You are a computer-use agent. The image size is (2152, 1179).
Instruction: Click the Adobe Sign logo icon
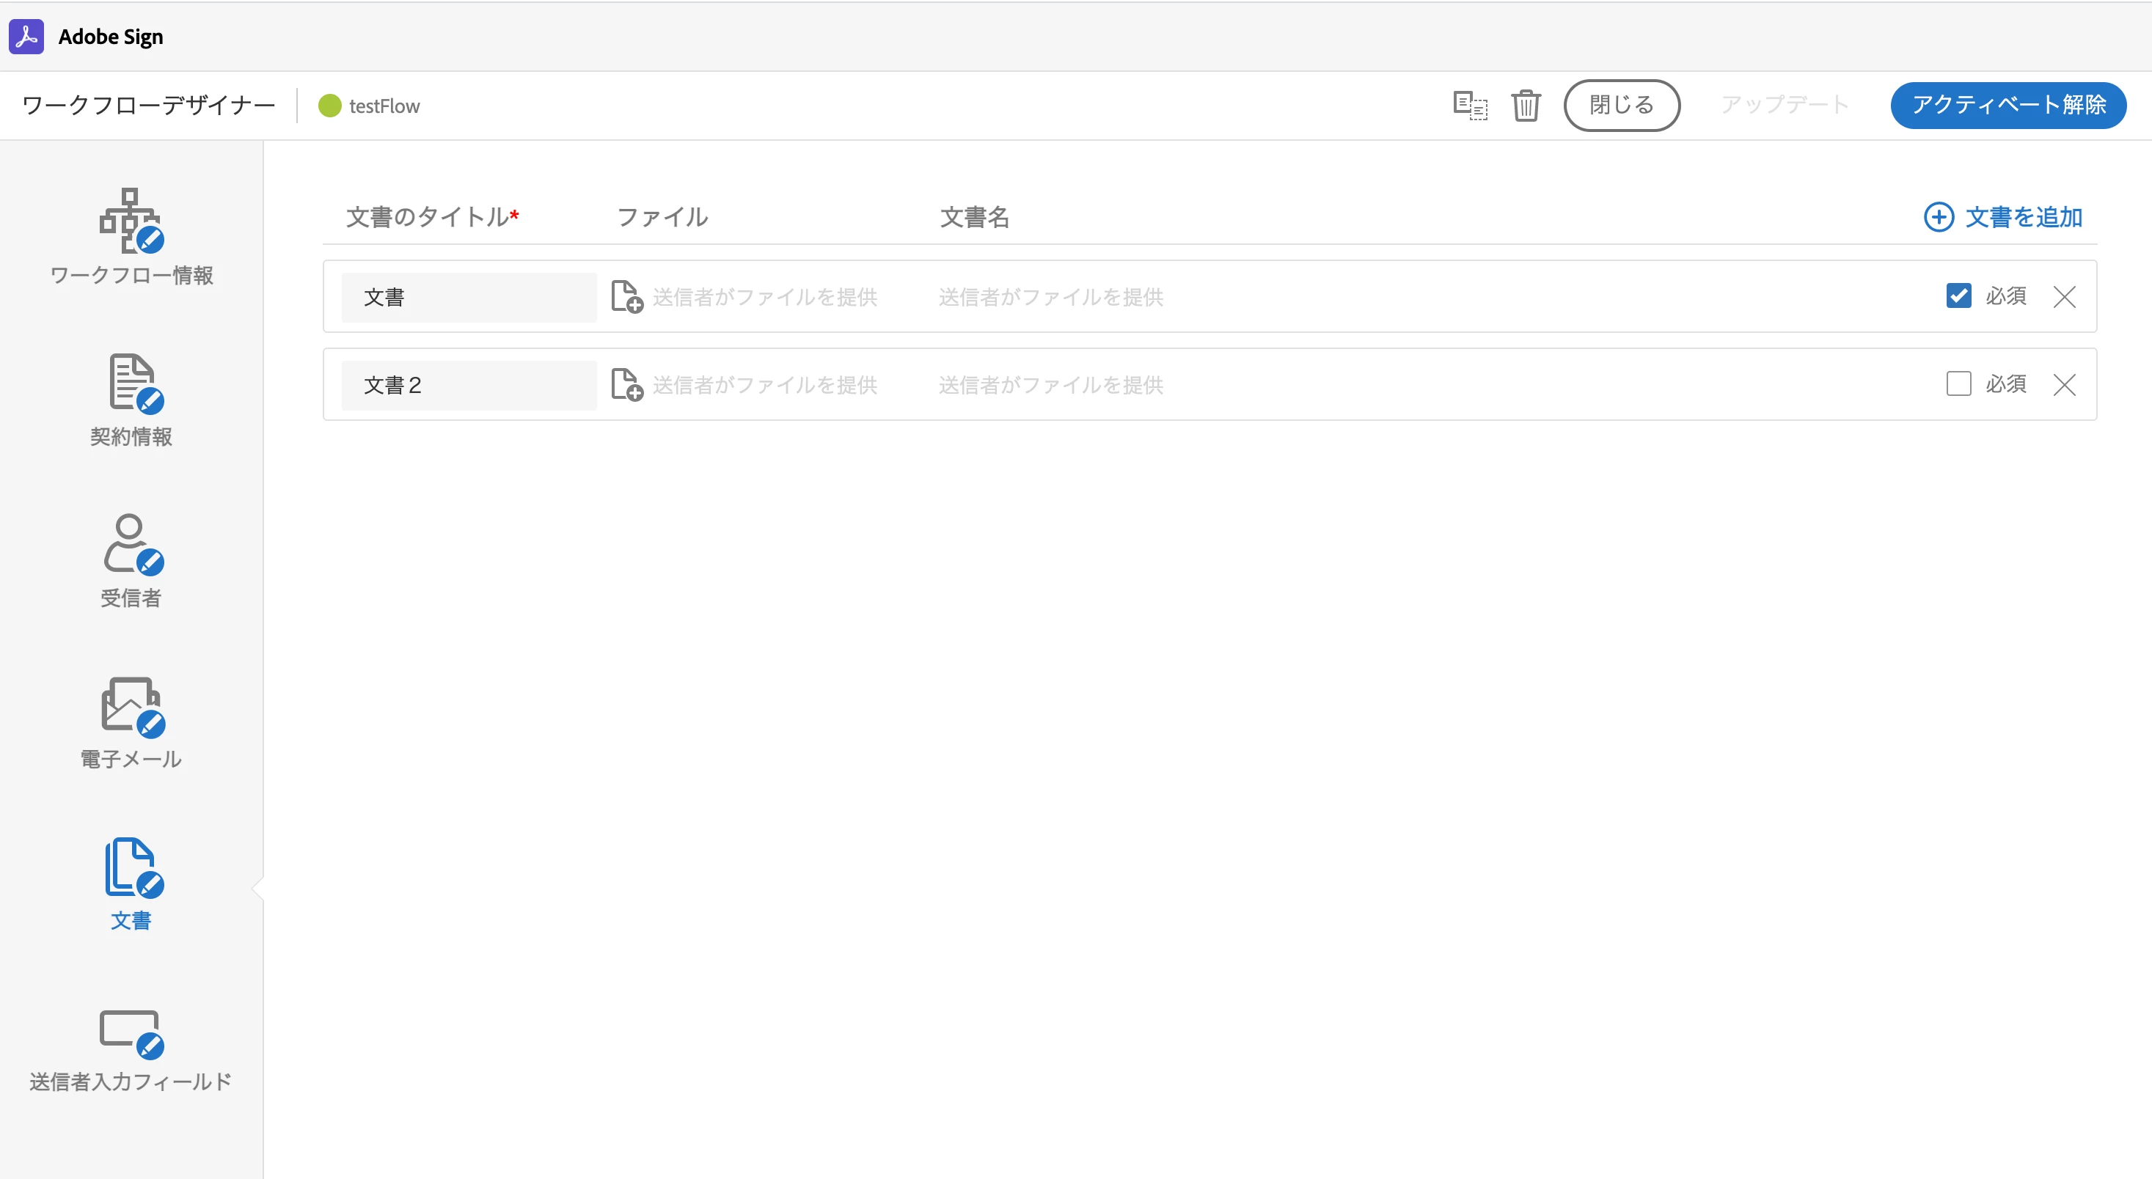click(x=26, y=37)
